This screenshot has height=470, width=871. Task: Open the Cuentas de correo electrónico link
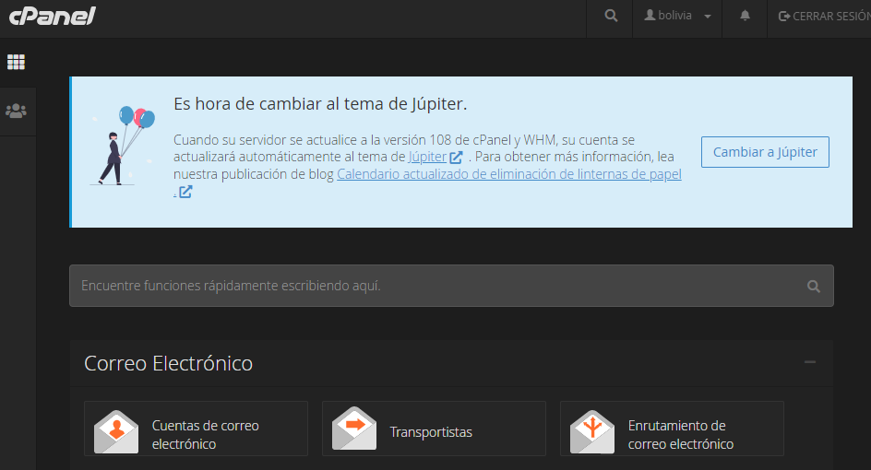[x=206, y=434]
